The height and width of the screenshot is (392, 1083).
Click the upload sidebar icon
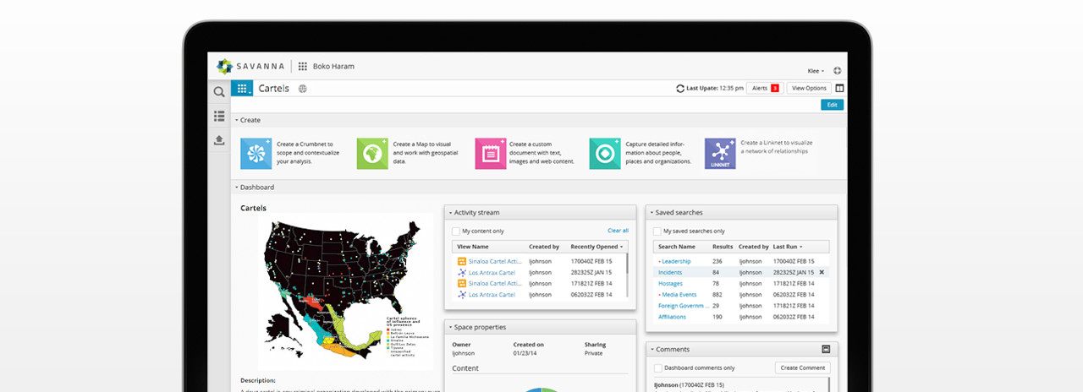pos(219,140)
